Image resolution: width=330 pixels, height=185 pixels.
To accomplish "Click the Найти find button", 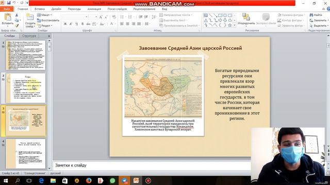I will pos(316,15).
